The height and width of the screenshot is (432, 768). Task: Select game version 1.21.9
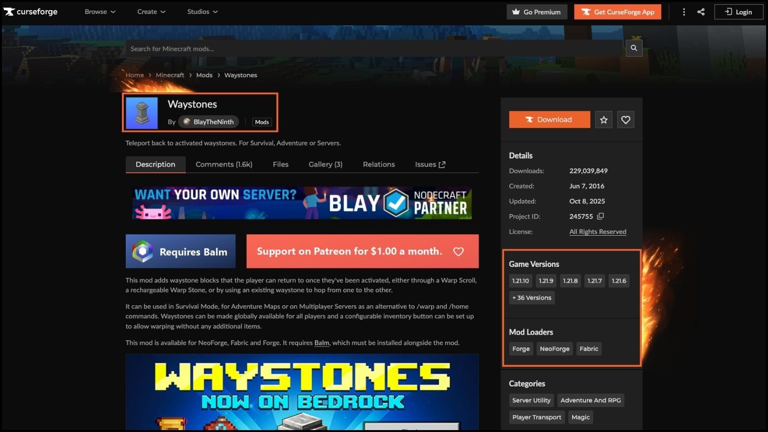[x=546, y=281]
